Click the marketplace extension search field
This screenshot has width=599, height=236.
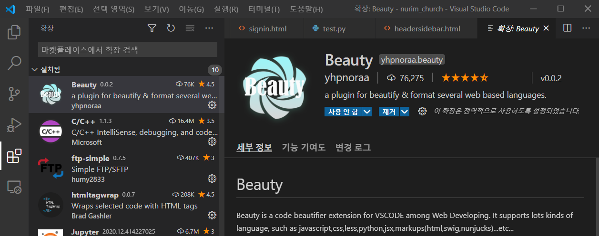click(128, 49)
